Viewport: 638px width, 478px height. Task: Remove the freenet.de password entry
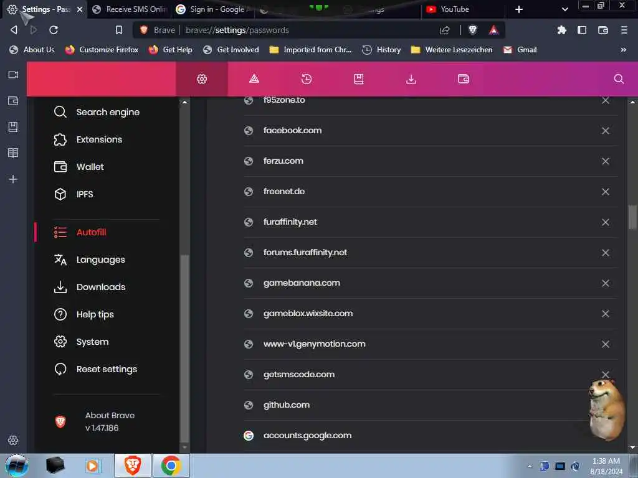[x=606, y=192]
